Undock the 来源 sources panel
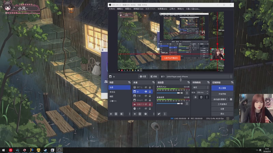The image size is (273, 153). 153,82
